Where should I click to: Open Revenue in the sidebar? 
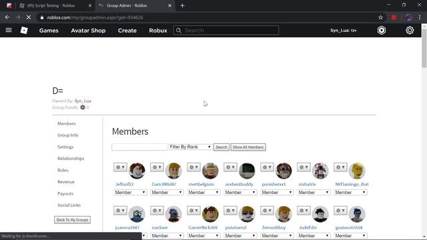coord(66,182)
